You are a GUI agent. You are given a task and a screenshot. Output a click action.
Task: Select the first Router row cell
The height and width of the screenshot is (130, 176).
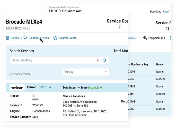tap(160, 72)
